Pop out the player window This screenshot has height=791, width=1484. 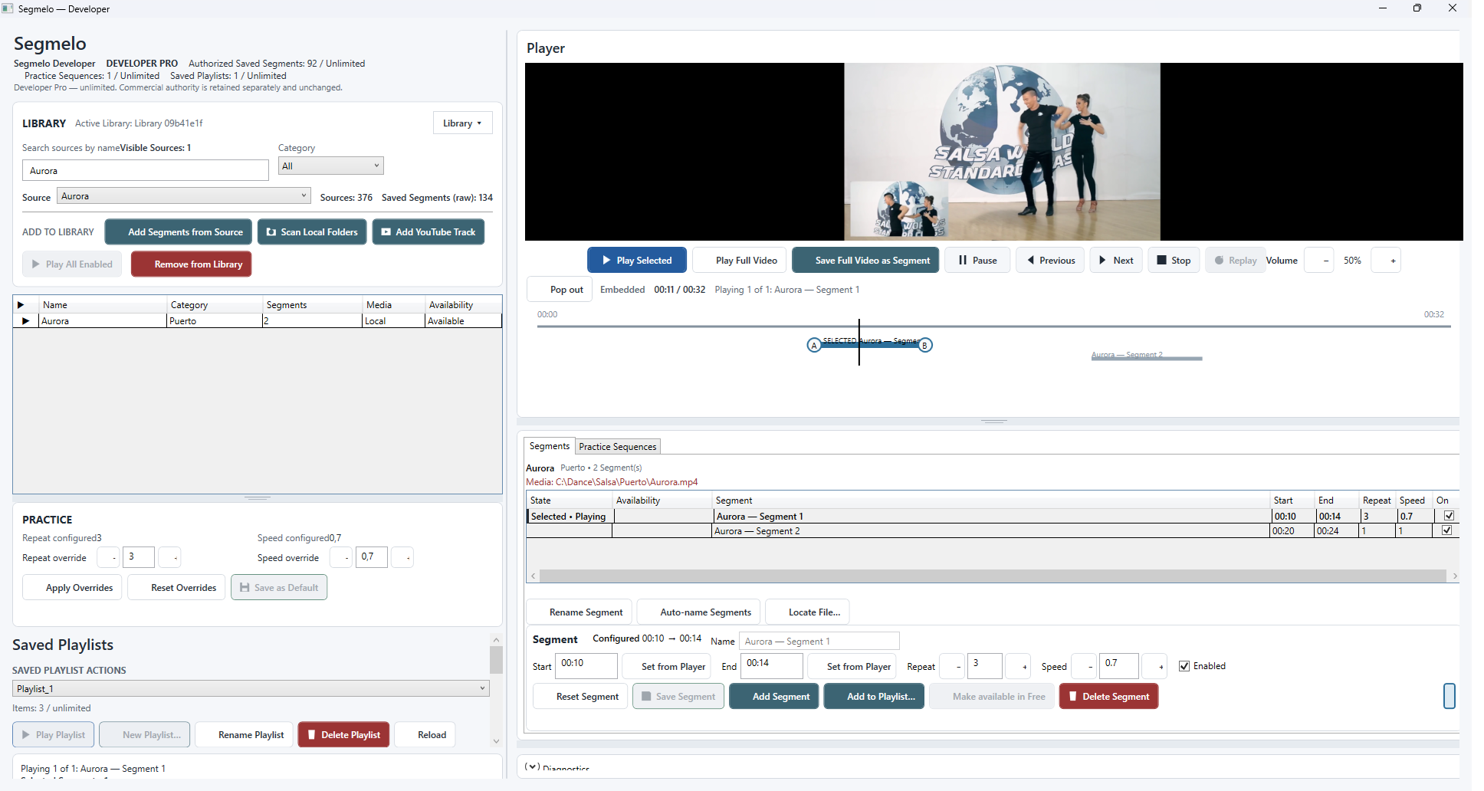(x=560, y=290)
